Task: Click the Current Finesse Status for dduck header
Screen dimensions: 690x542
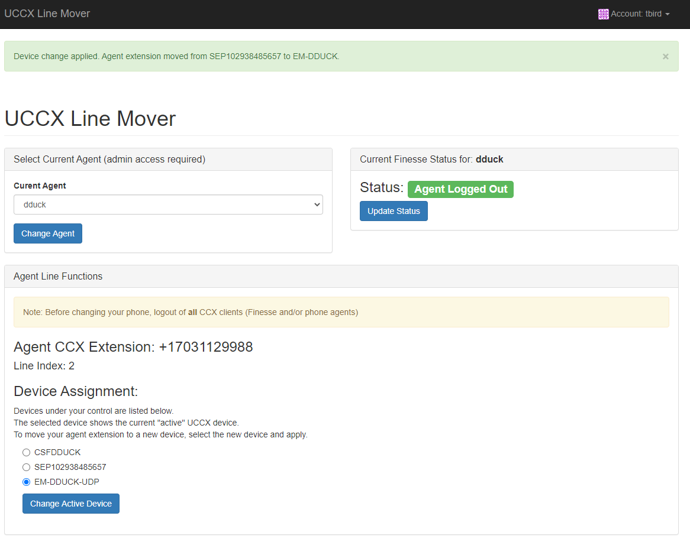Action: click(x=514, y=160)
